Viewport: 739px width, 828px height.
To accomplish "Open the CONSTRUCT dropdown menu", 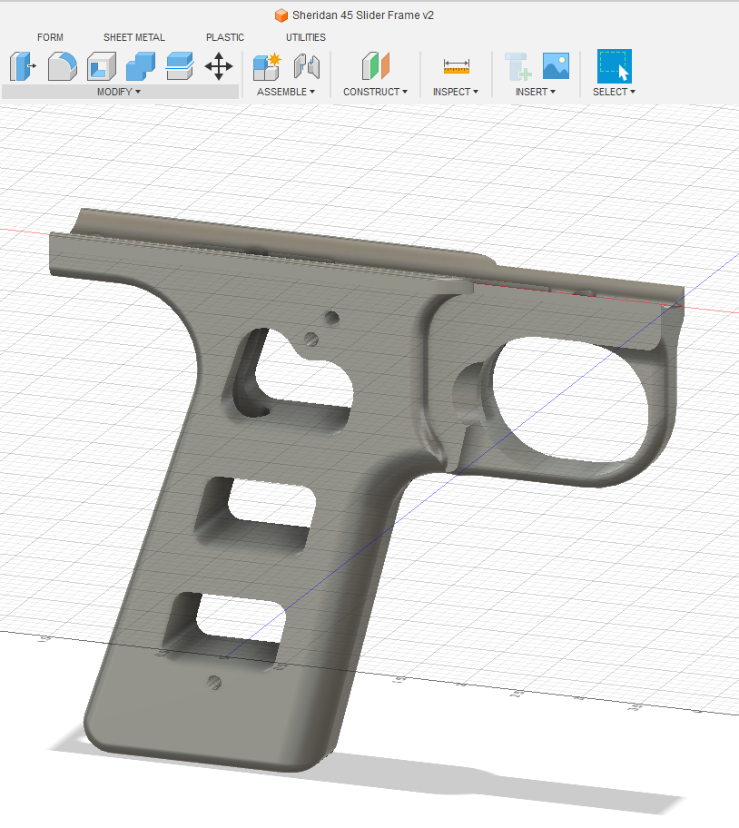I will pos(375,92).
